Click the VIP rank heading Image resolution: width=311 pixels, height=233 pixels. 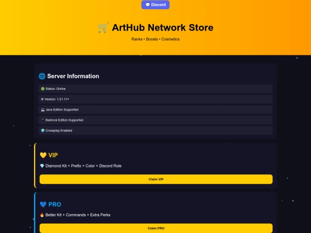point(53,155)
